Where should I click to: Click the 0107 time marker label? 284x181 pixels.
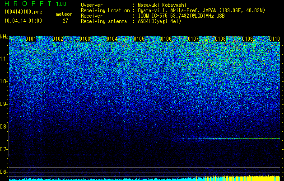tap(193, 39)
